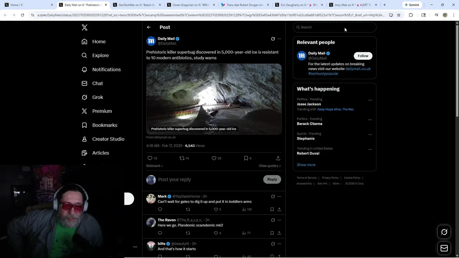The image size is (459, 258).
Task: Open Grok icon on Daily Mail post
Action: point(273,39)
